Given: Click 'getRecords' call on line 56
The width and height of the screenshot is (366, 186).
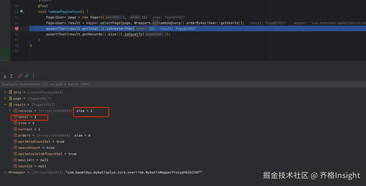Looking at the screenshot, I should click(x=92, y=34).
